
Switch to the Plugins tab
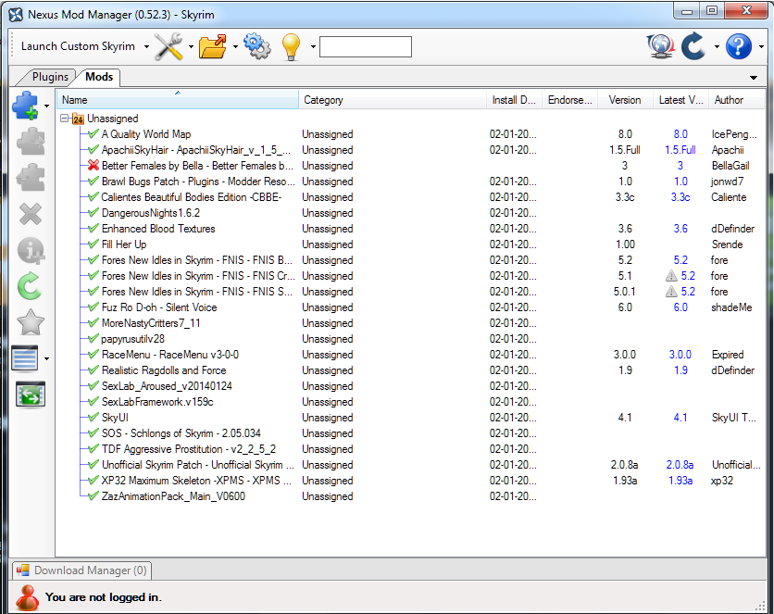[50, 77]
